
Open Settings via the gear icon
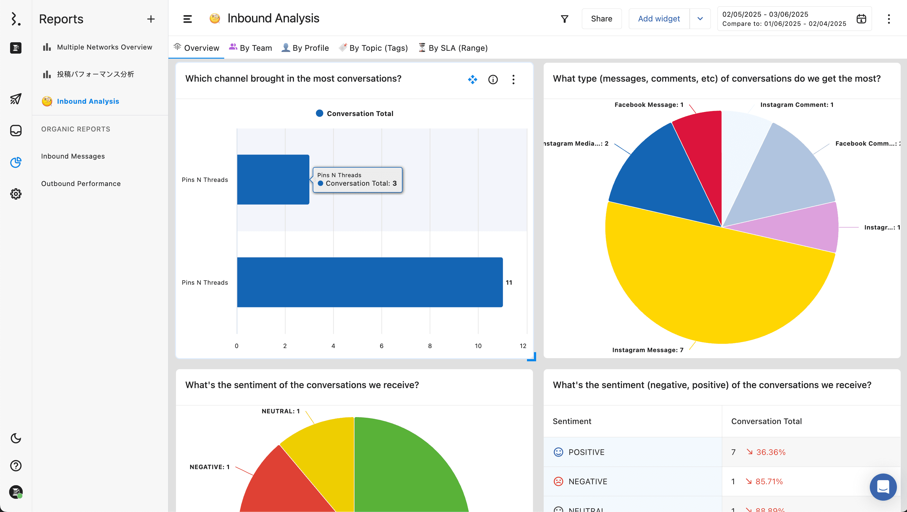coord(15,194)
